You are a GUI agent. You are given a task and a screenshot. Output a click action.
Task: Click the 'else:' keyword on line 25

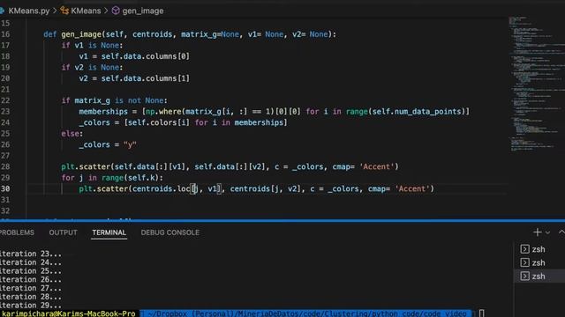pyautogui.click(x=72, y=133)
